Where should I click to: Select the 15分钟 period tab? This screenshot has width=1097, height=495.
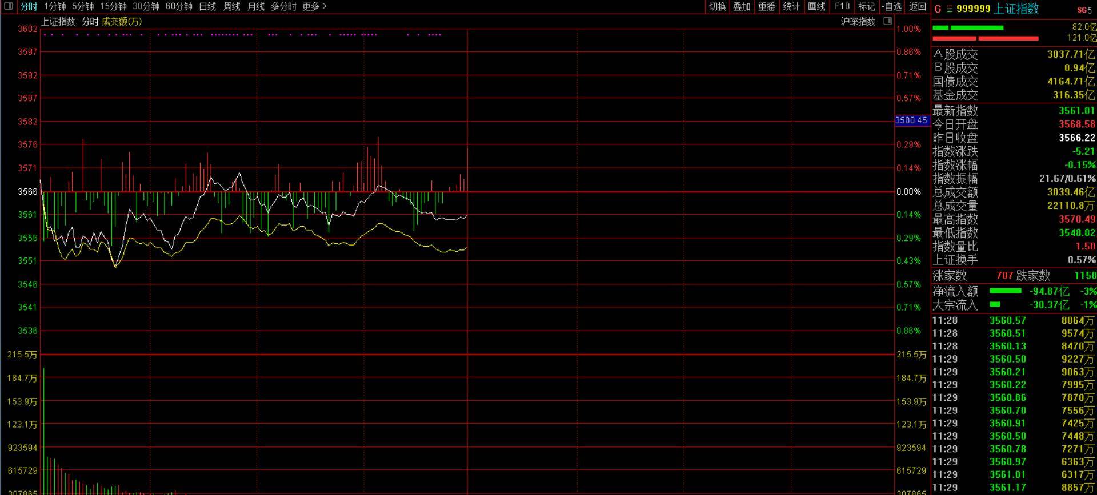[x=113, y=6]
